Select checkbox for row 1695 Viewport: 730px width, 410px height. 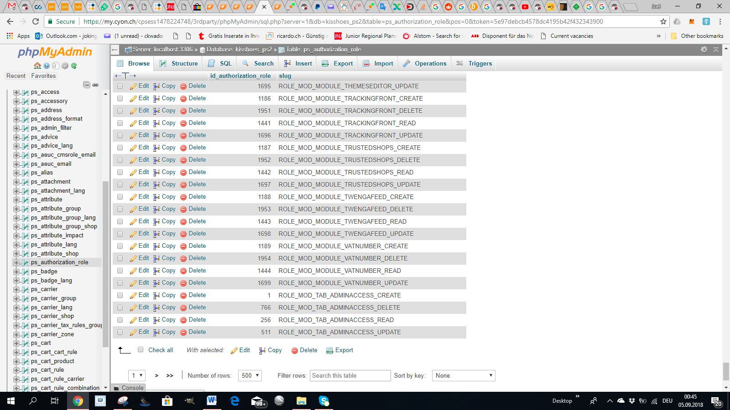coord(120,86)
